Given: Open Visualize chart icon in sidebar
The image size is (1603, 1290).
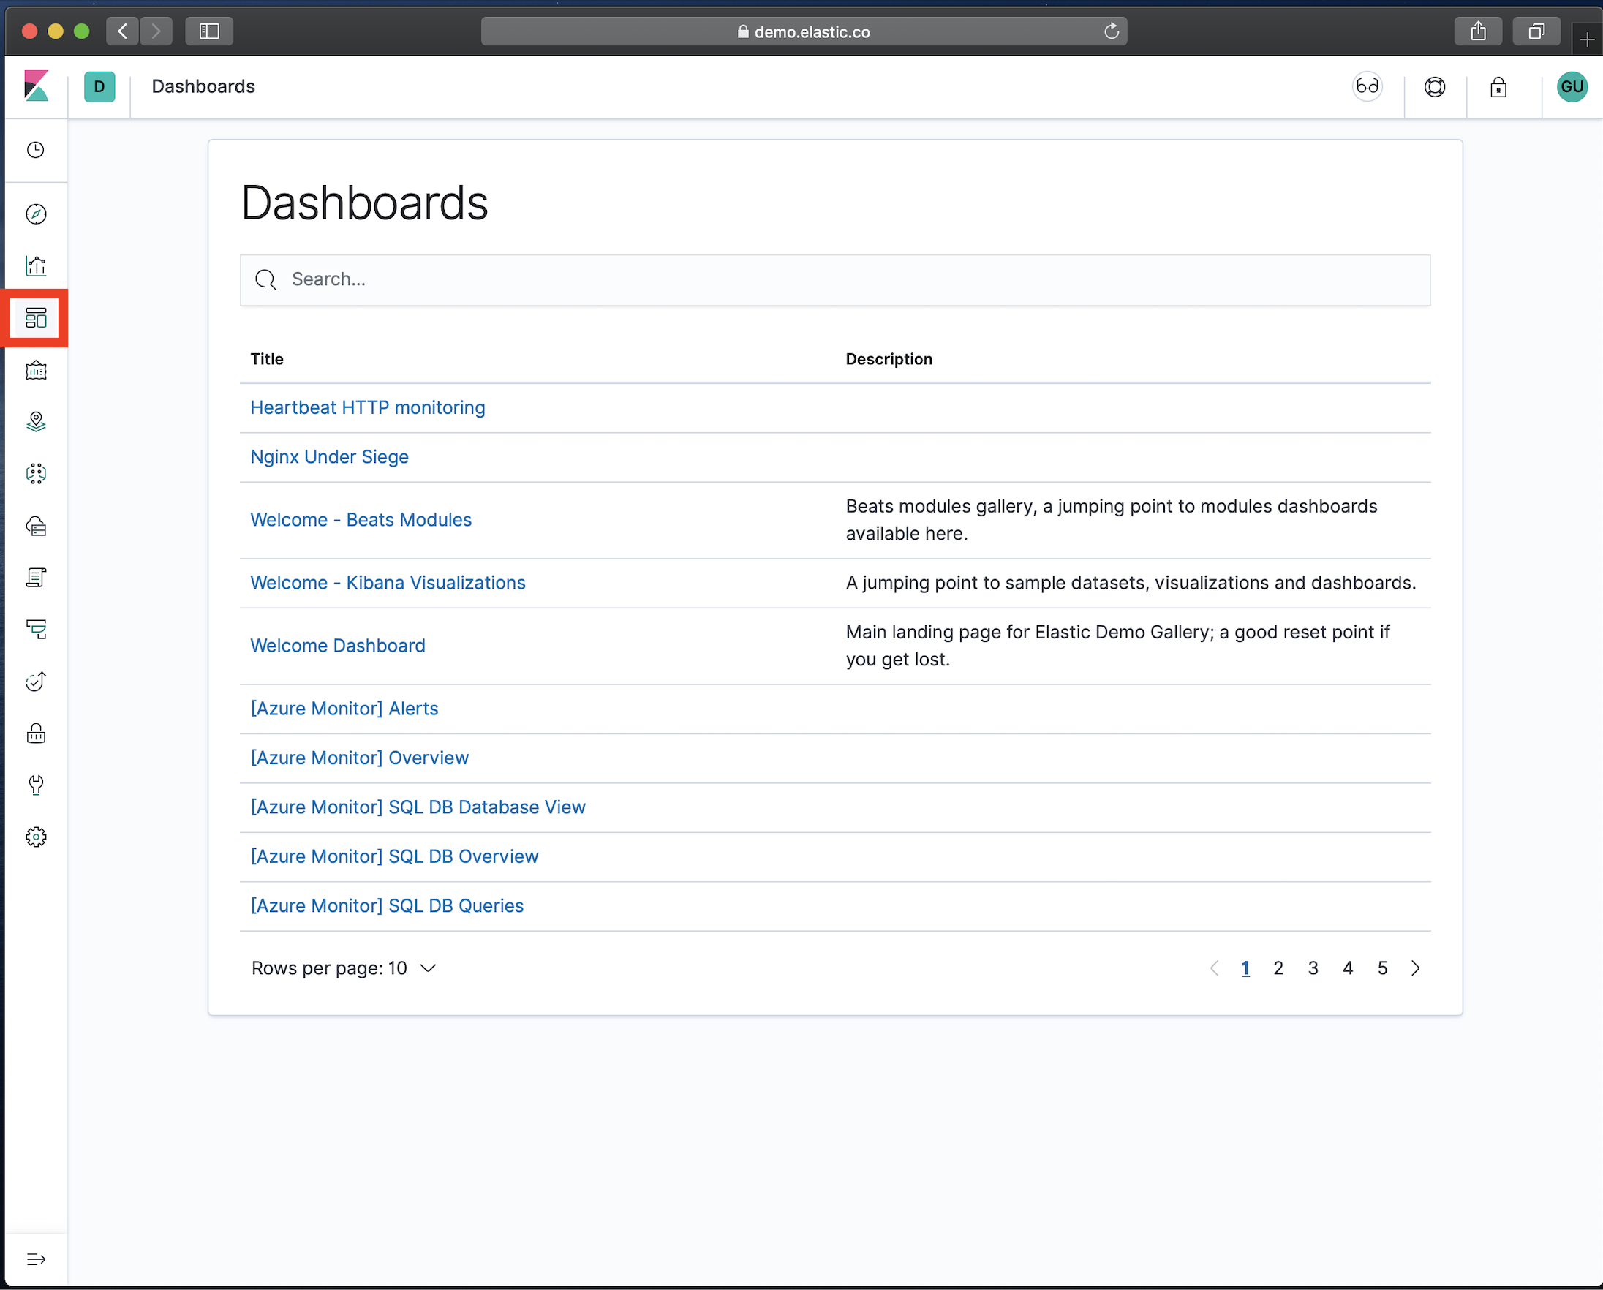Looking at the screenshot, I should [x=36, y=266].
